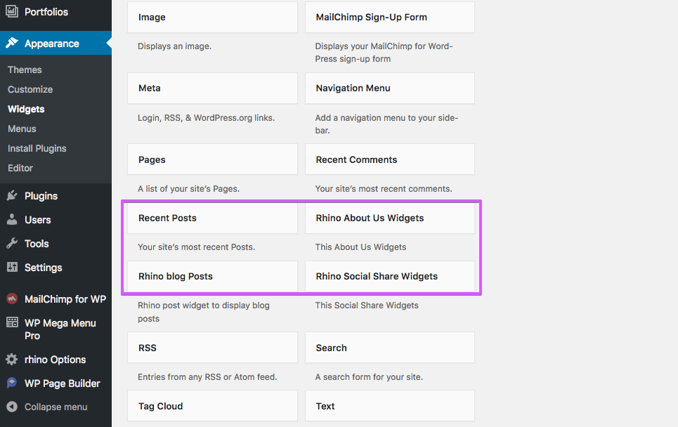Click 'Displays an image.' description

point(175,46)
